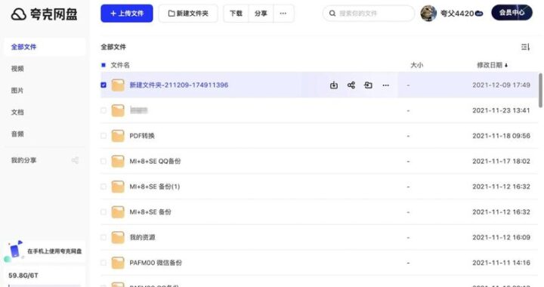
Task: Open 视频 category in the sidebar
Action: pyautogui.click(x=17, y=69)
